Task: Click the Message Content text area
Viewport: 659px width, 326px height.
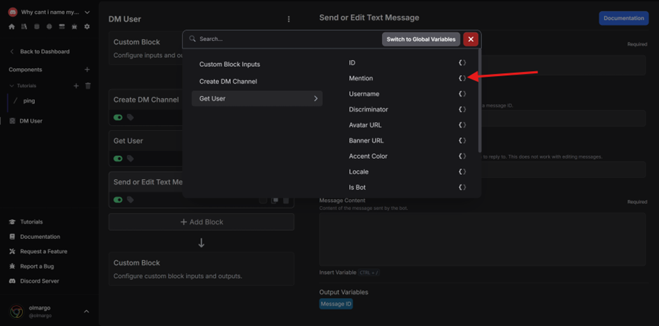Action: click(483, 239)
